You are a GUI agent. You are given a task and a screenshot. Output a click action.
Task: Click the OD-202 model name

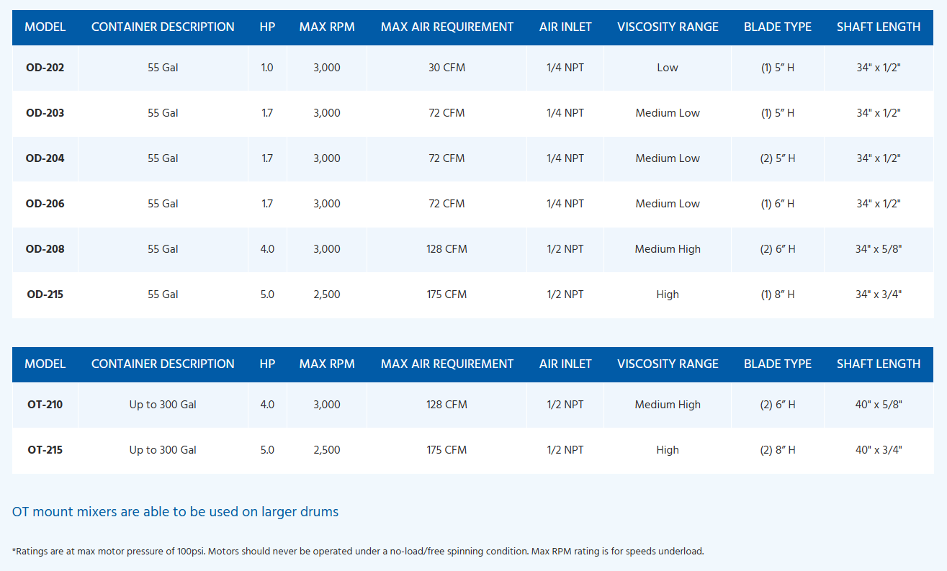(45, 68)
